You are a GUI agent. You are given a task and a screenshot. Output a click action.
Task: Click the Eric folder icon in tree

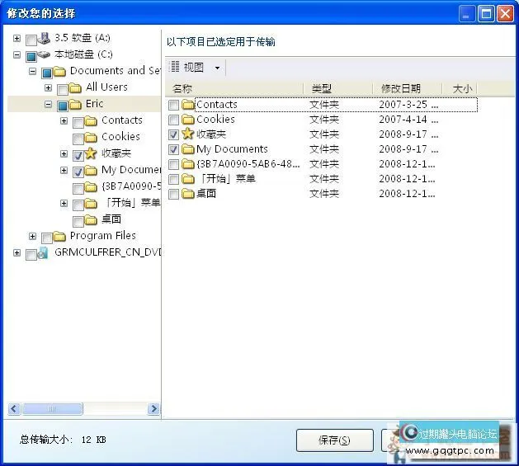click(x=75, y=105)
